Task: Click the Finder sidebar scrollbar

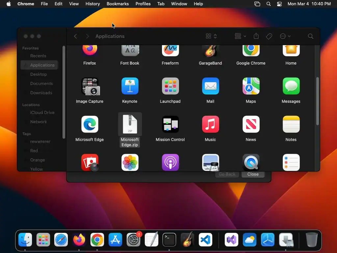Action: coord(64,92)
